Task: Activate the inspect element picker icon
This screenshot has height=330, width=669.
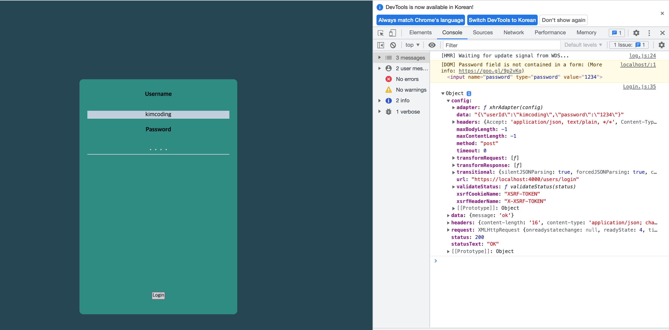Action: 381,33
